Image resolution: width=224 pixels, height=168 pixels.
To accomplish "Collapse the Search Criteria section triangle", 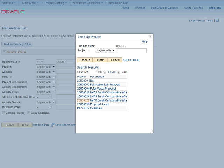I will [x=4, y=52].
